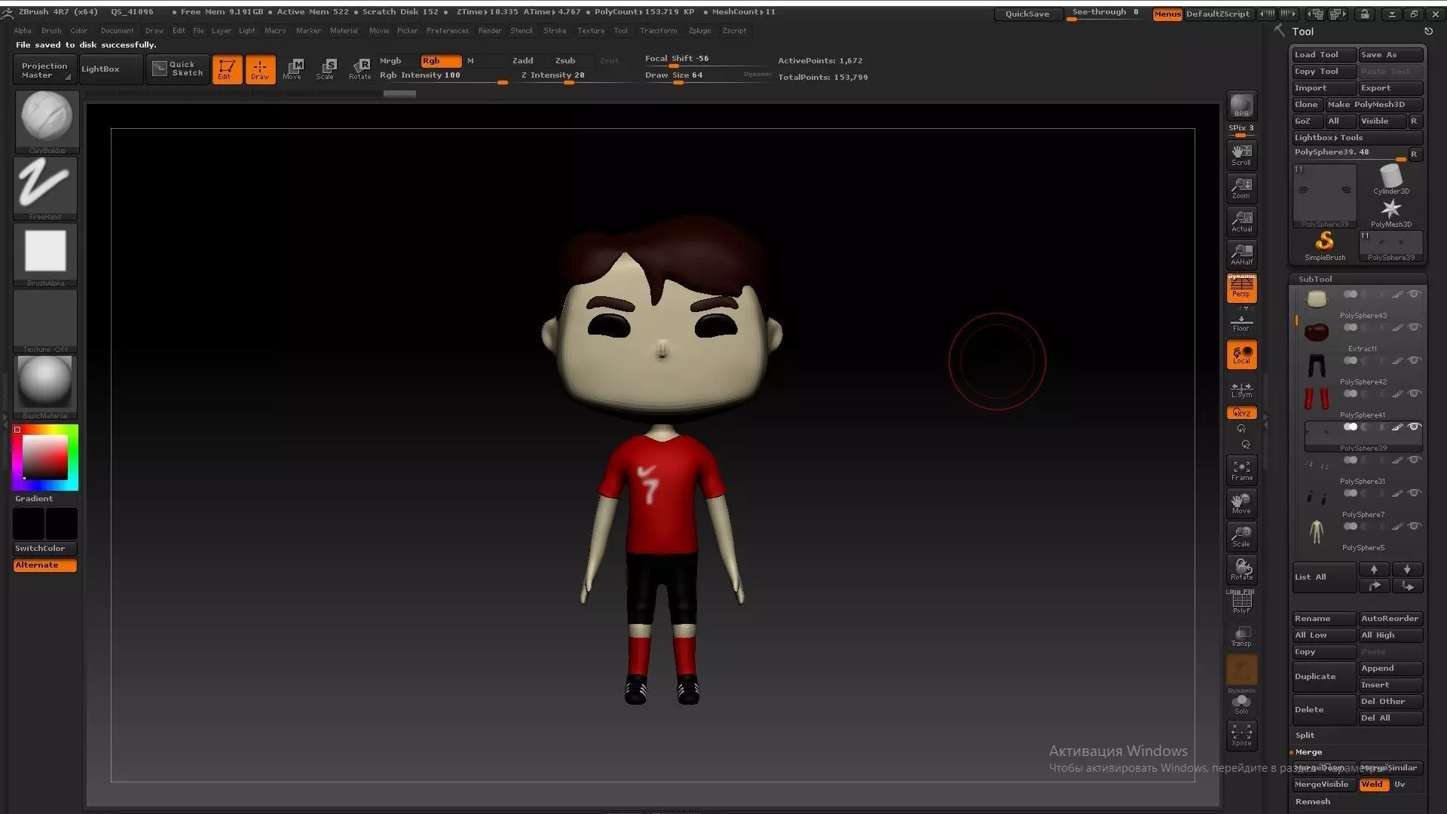The image size is (1447, 814).
Task: Open the BasicMaterial sphere selector
Action: [45, 386]
